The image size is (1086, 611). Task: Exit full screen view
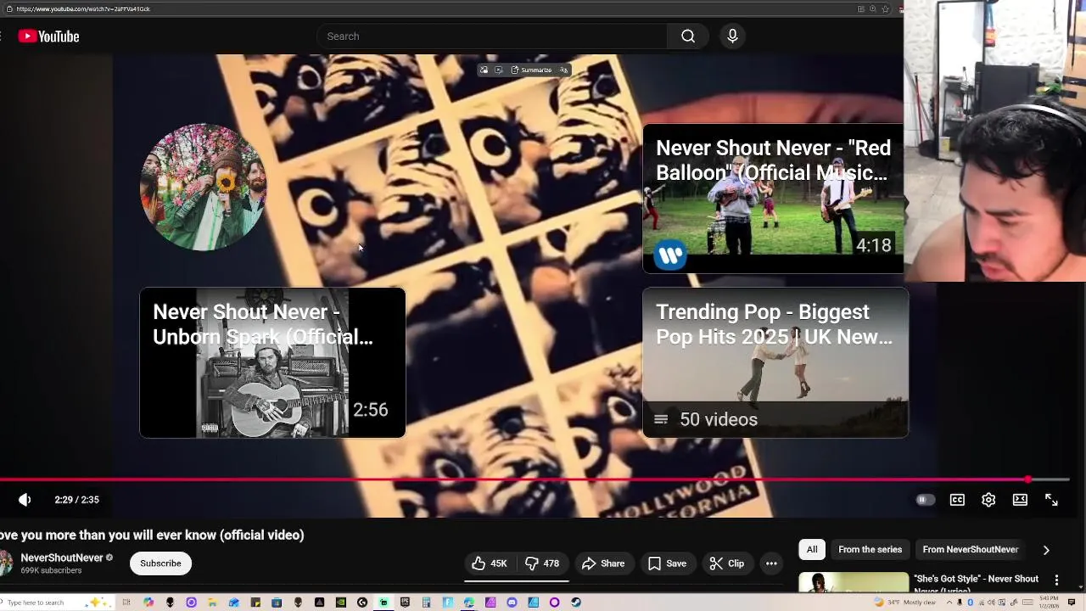click(x=1051, y=500)
